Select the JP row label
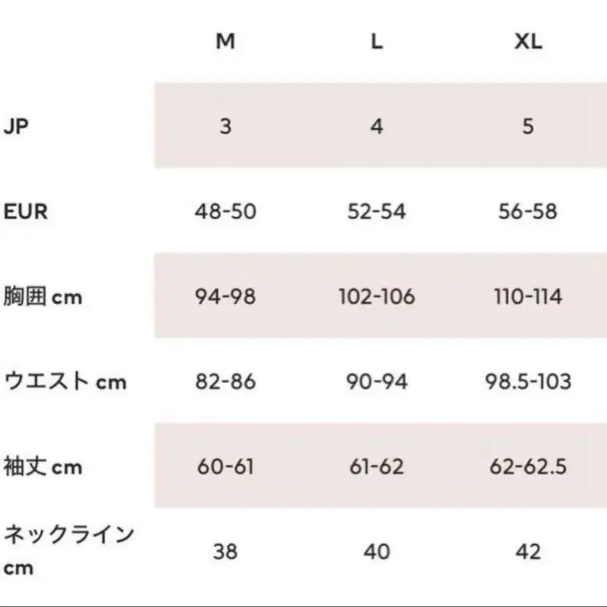 pyautogui.click(x=17, y=126)
